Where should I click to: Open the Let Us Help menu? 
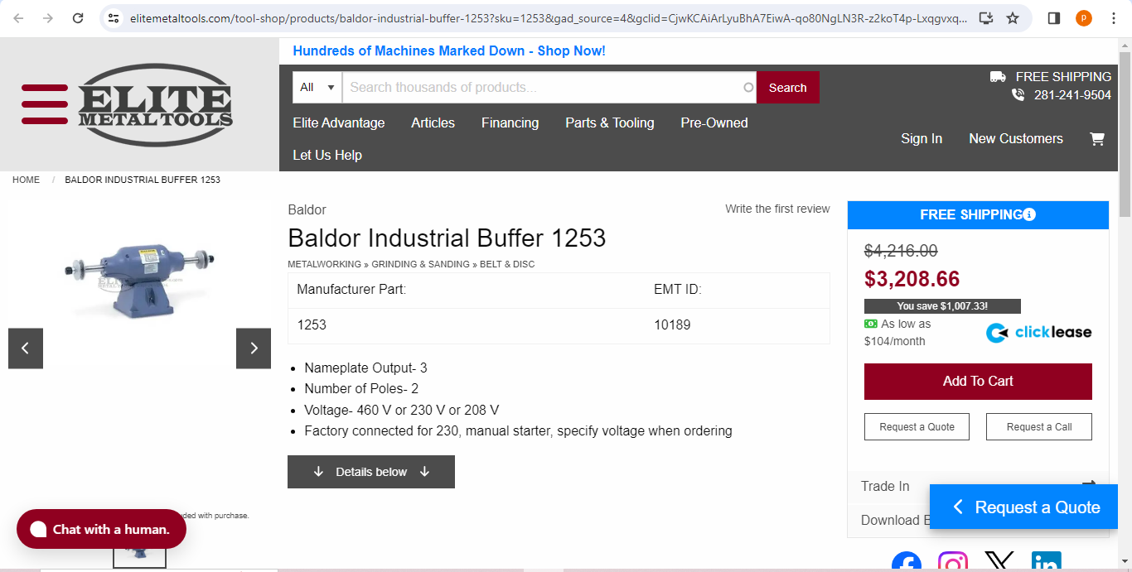327,155
